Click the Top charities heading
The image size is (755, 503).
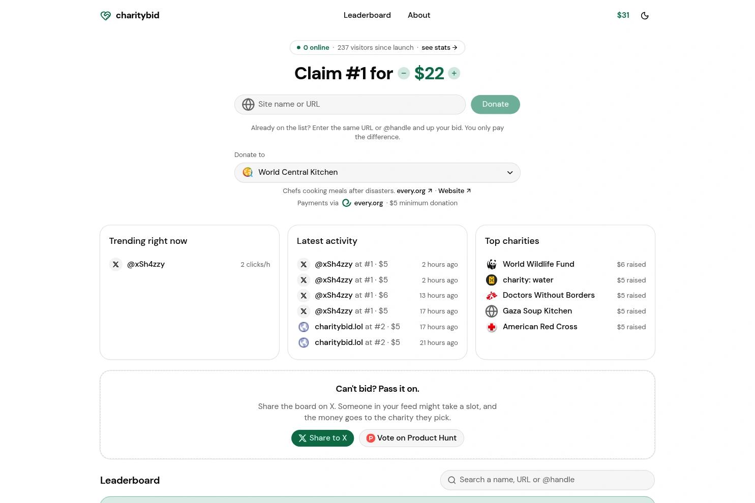click(512, 241)
